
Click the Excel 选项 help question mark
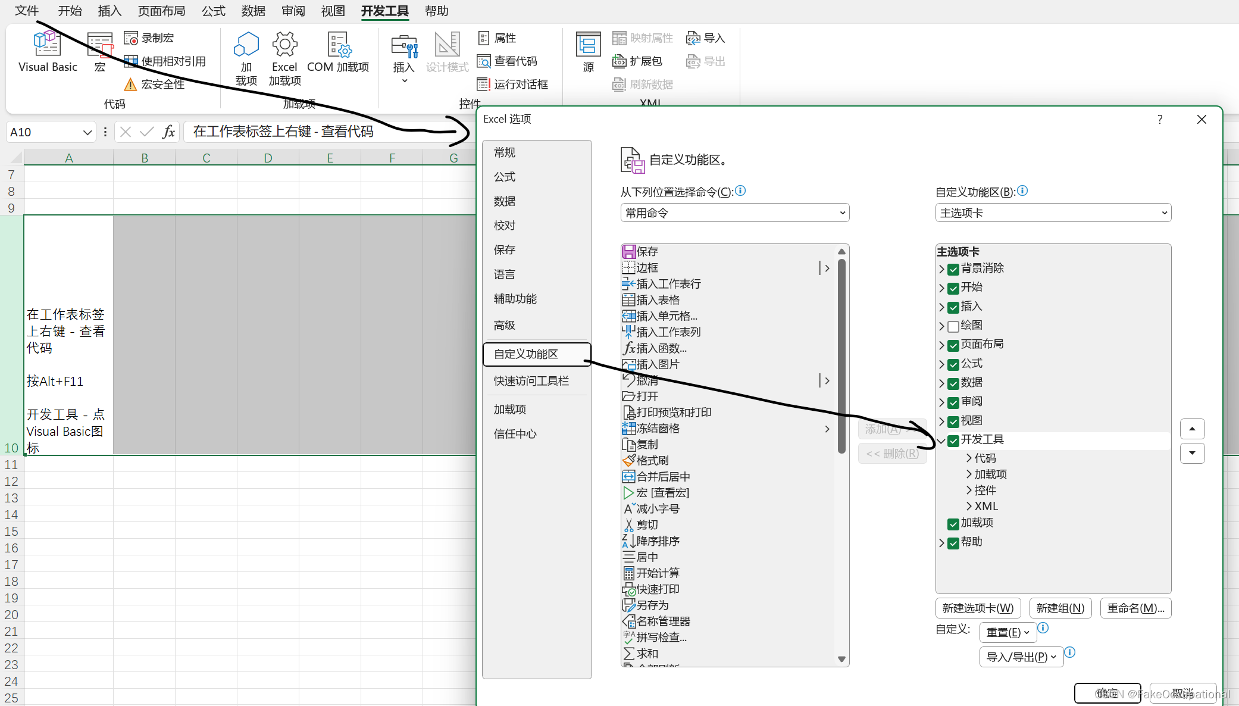(1160, 120)
